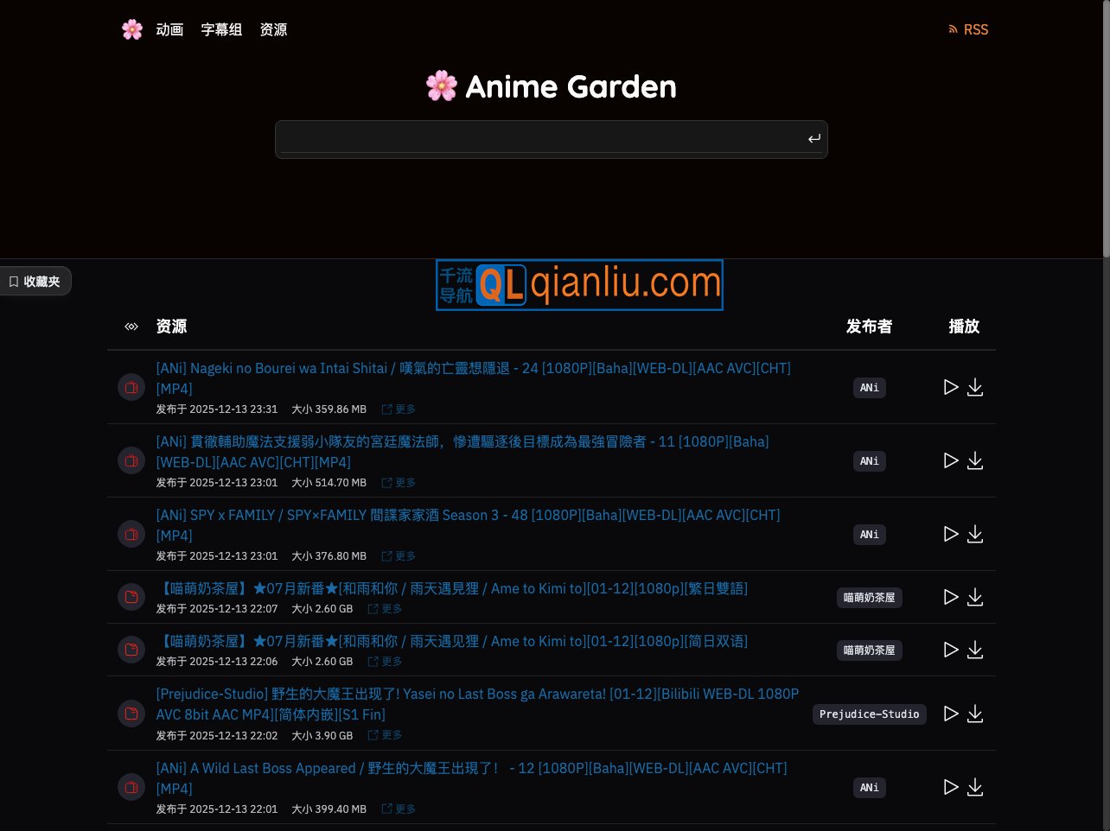
Task: Click the bookmark icon in the 收藏夹 button
Action: coord(13,281)
